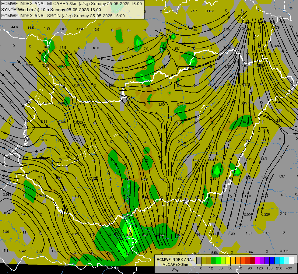298x274 pixels.
Task: Click the legend scale label 400
Action: coord(289,268)
